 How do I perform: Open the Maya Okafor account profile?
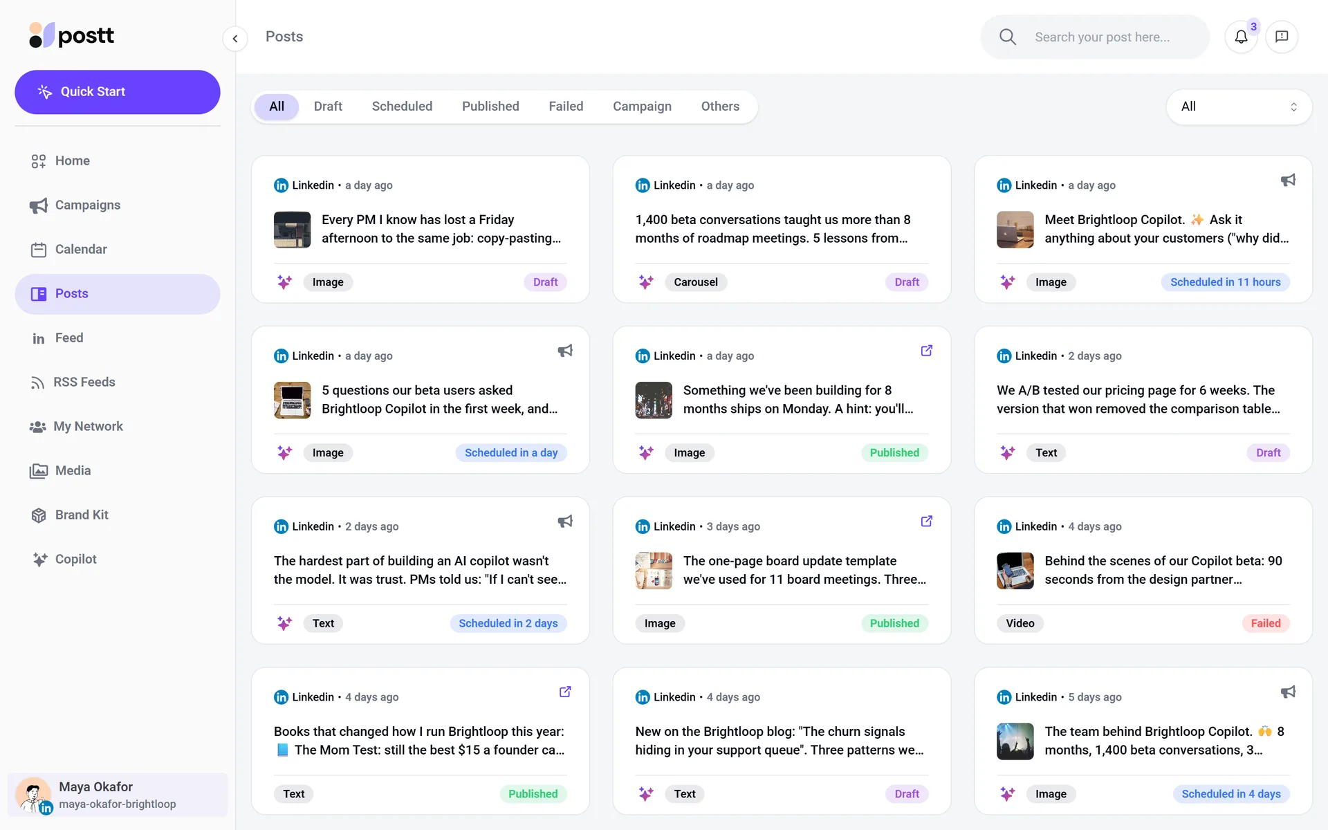[118, 795]
